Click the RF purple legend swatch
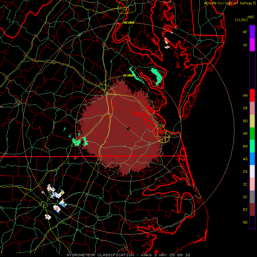The image size is (257, 257). [252, 32]
